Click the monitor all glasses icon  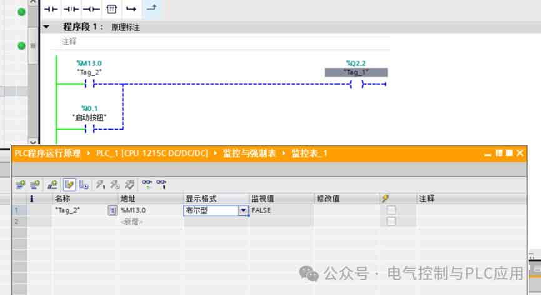tap(147, 184)
